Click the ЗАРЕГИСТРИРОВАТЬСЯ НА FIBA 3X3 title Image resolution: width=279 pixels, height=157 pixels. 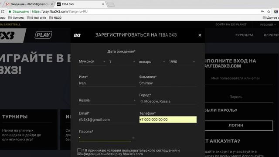coord(136,35)
